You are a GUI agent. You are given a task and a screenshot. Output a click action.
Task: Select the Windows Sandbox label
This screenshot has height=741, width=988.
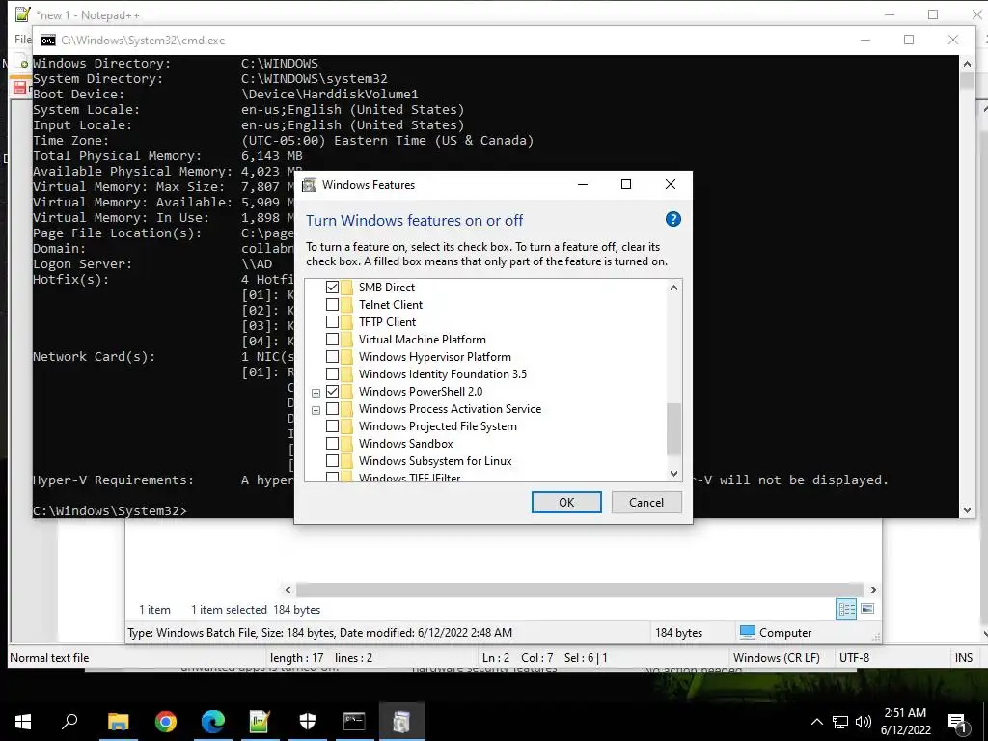(406, 444)
